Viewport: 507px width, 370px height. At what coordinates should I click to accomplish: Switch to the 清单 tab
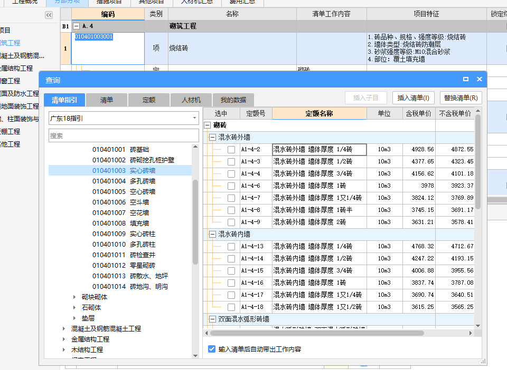coord(106,100)
